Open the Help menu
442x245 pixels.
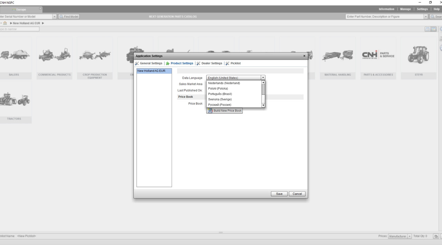(436, 9)
